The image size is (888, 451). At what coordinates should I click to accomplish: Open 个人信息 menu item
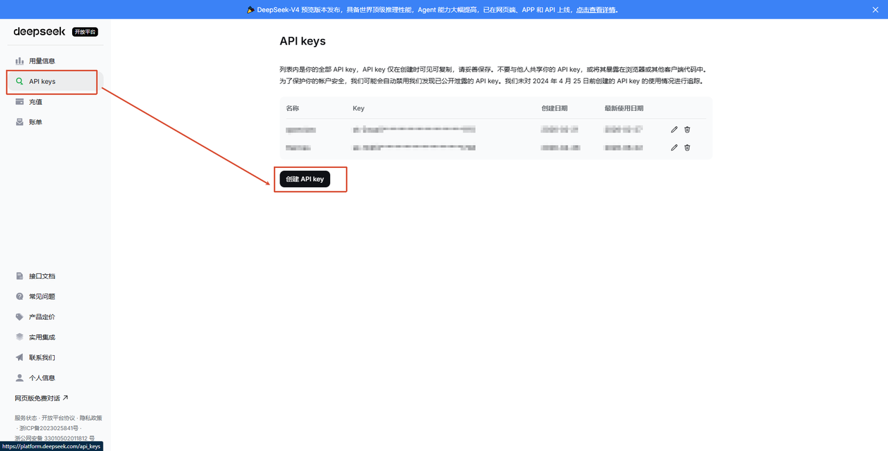(x=55, y=378)
